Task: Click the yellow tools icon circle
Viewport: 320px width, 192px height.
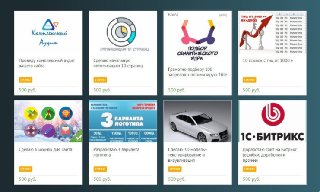Action: (x=31, y=113)
